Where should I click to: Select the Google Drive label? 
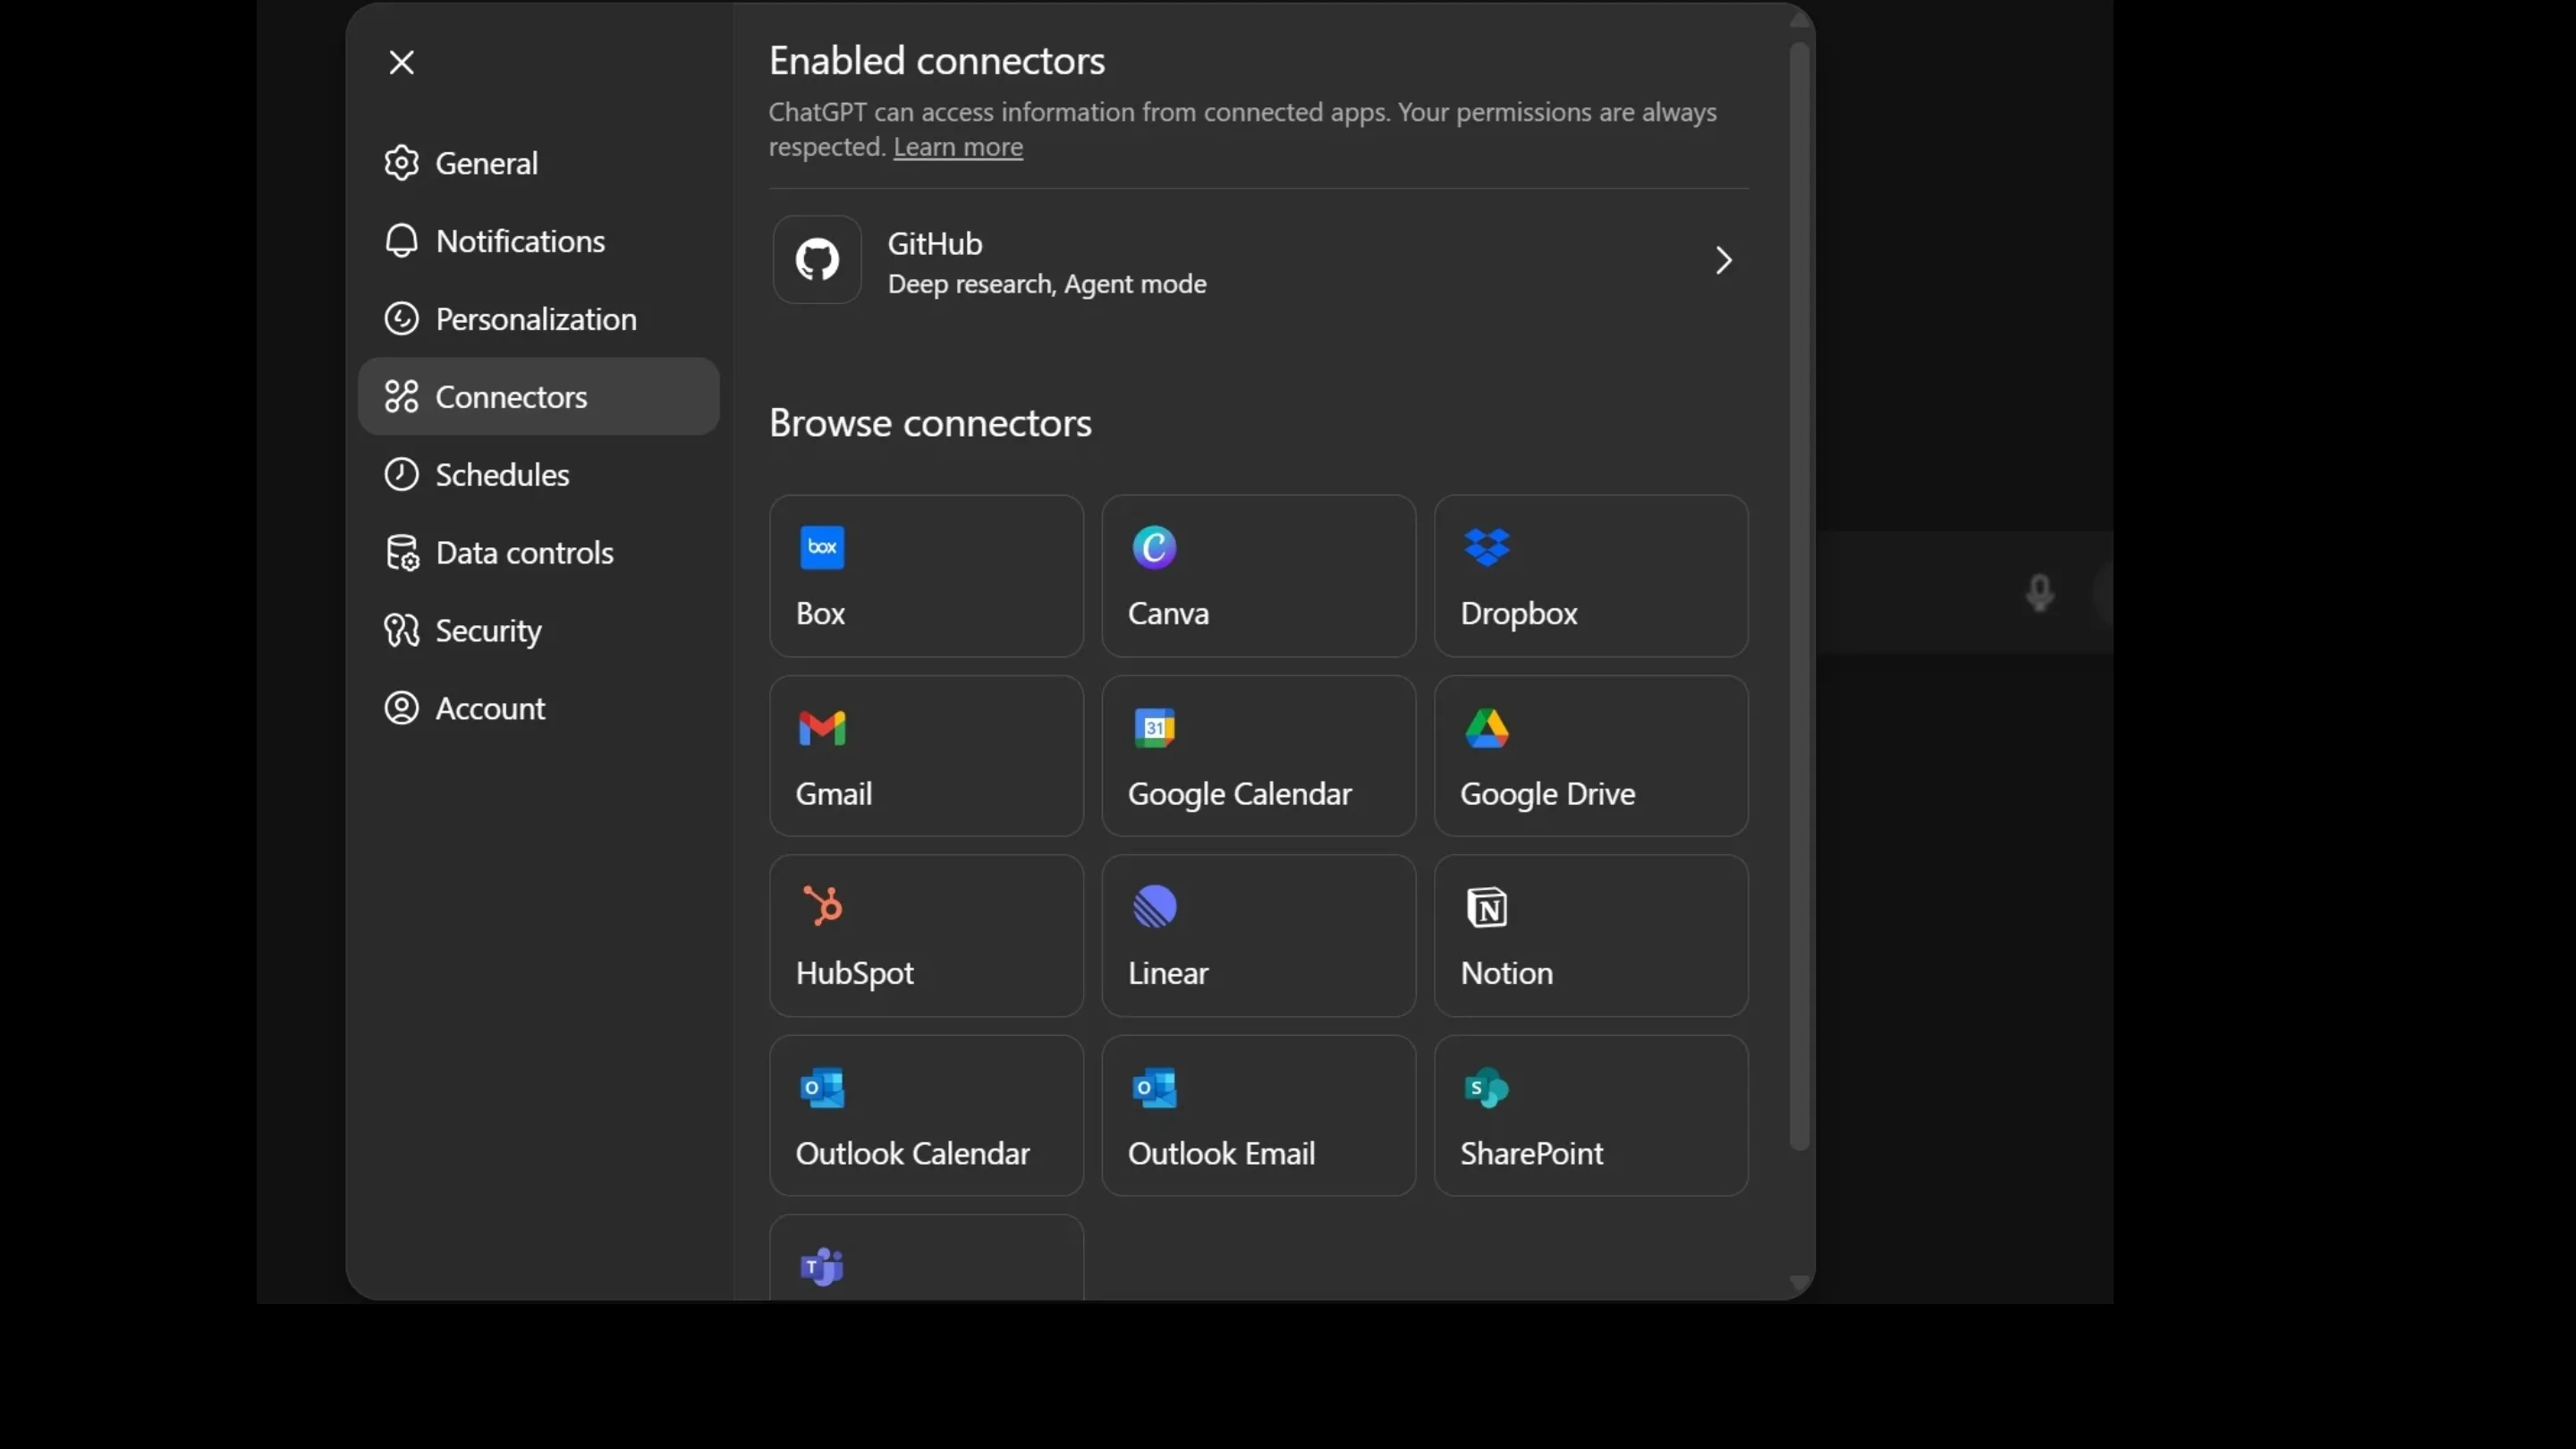pos(1548,795)
